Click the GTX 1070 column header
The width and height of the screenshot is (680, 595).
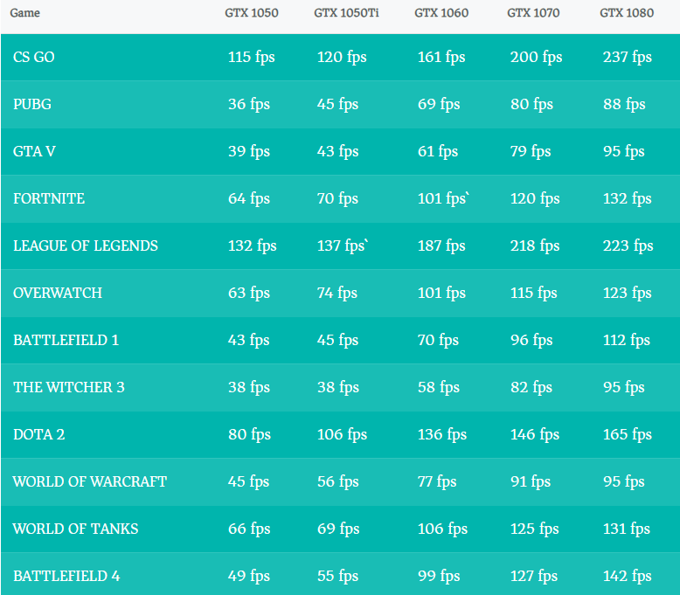[x=533, y=13]
